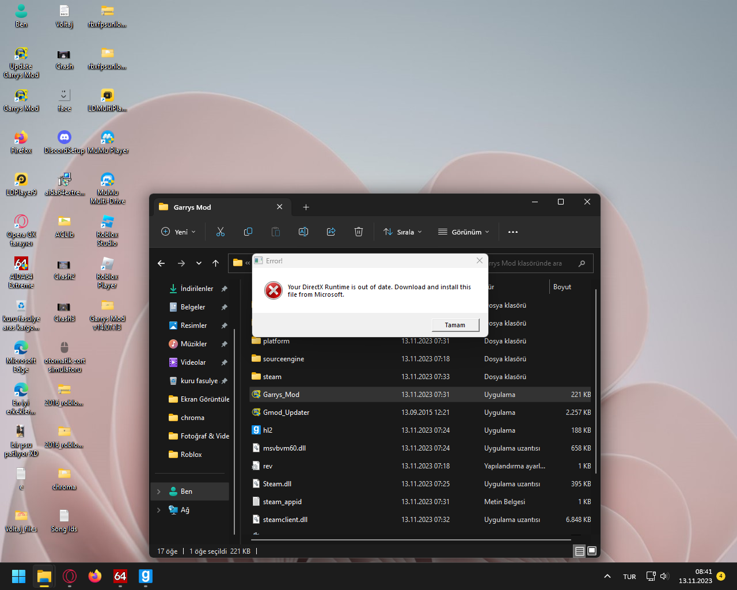Open the Garry's Mod g icon on taskbar

pos(146,576)
